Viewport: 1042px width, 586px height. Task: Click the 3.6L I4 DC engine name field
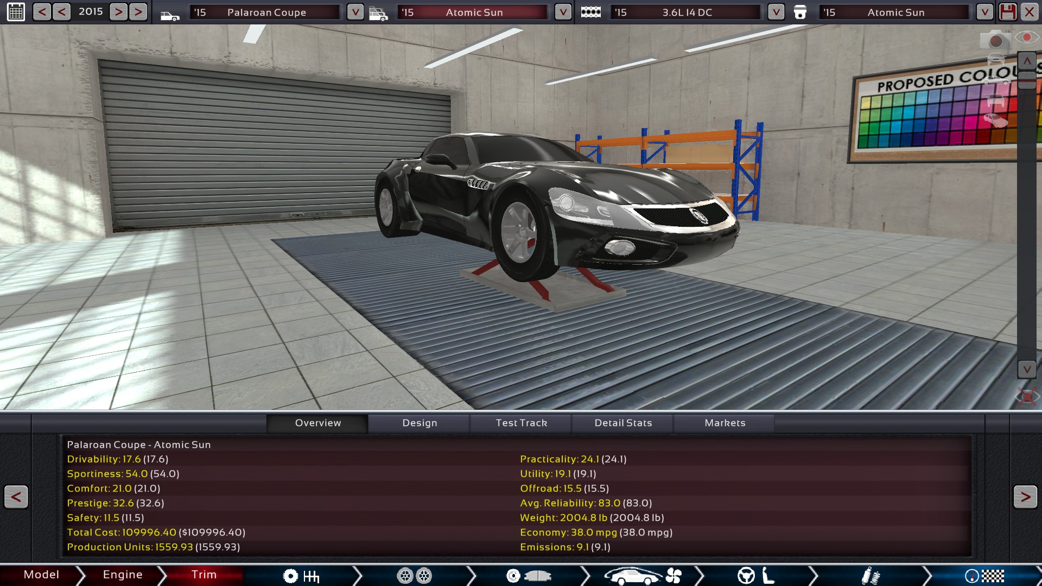[686, 12]
